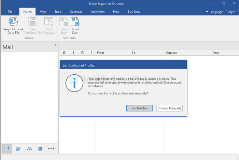Show more navigation options (three dots)
Screen dimensions: 239x160
51,149
